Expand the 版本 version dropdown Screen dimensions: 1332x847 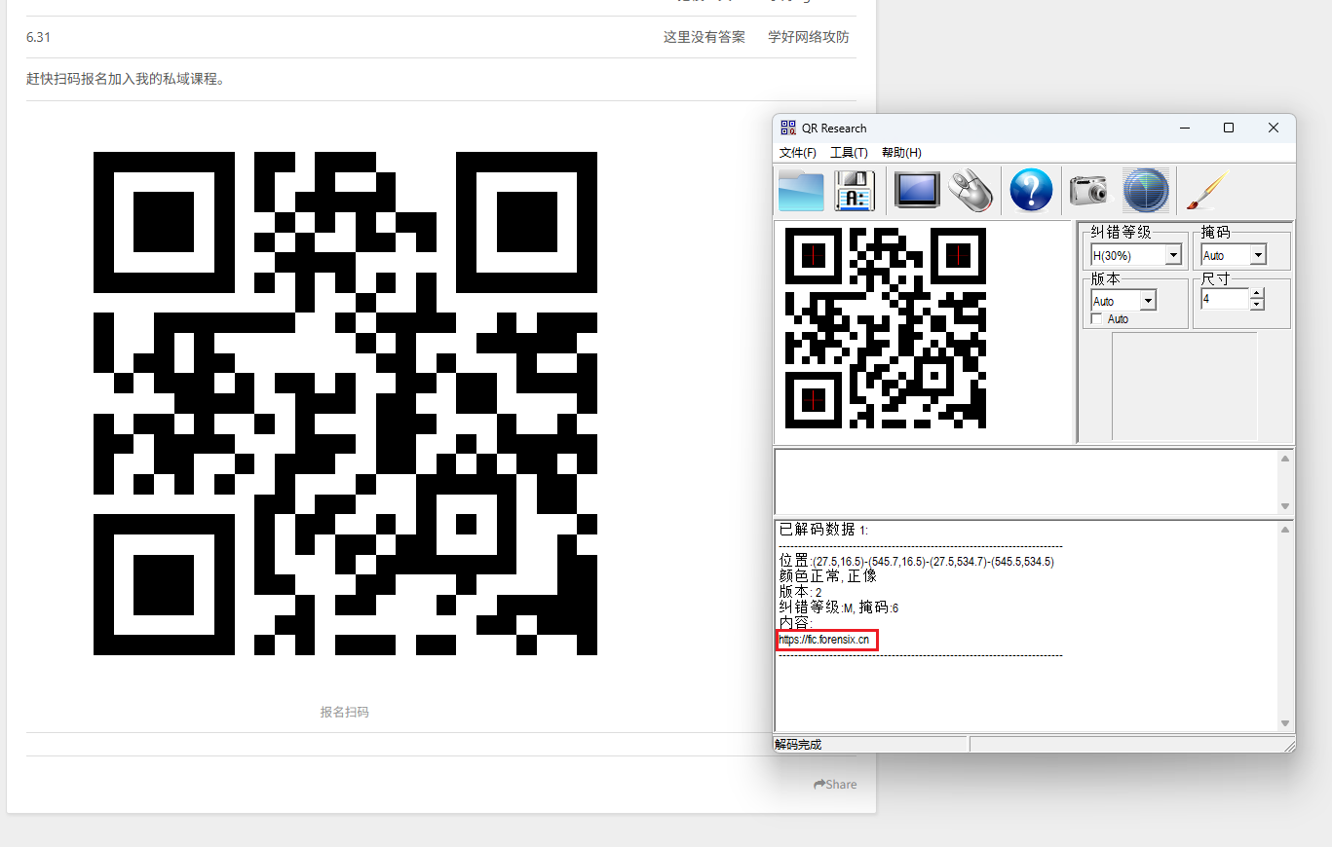(x=1147, y=300)
